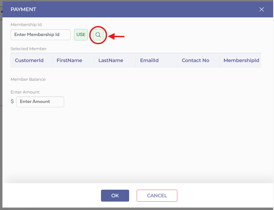This screenshot has width=274, height=210.
Task: Click the Enter Amount label above the field
Action: (25, 92)
